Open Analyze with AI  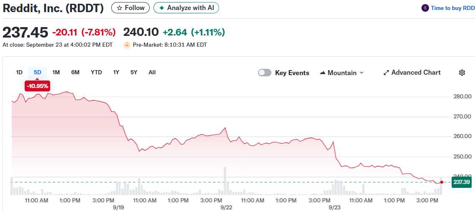[x=186, y=8]
